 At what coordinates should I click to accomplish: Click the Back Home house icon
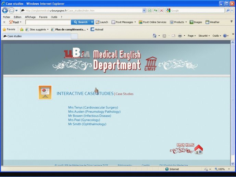[199, 149]
